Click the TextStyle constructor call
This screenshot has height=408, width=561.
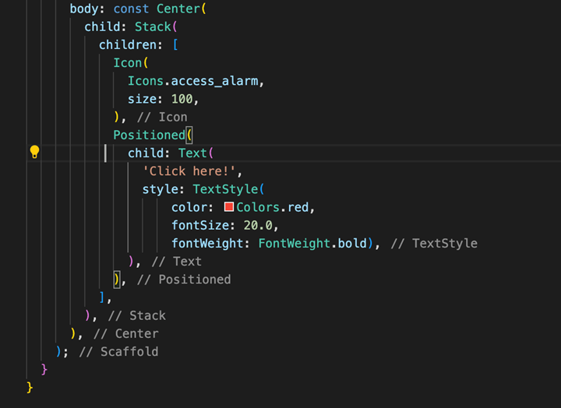pyautogui.click(x=225, y=189)
